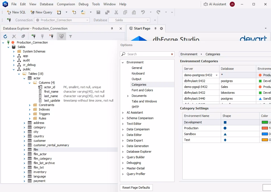Close the Start Page tab

point(161,28)
